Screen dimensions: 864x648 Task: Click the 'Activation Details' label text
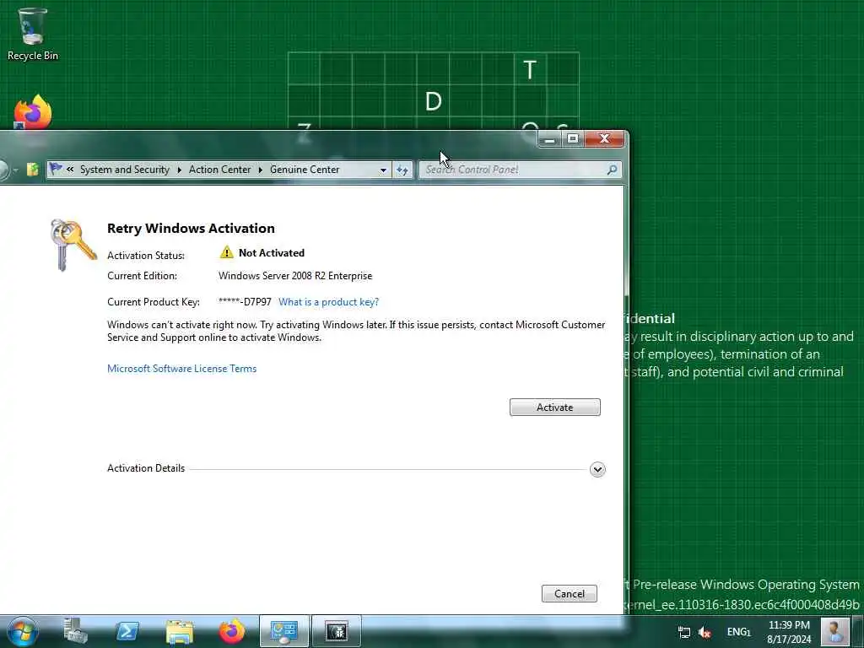146,468
